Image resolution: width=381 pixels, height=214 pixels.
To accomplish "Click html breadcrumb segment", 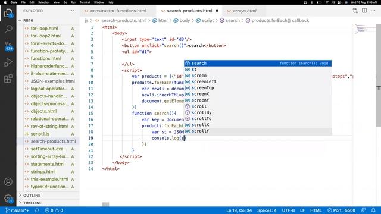I will coord(160,21).
